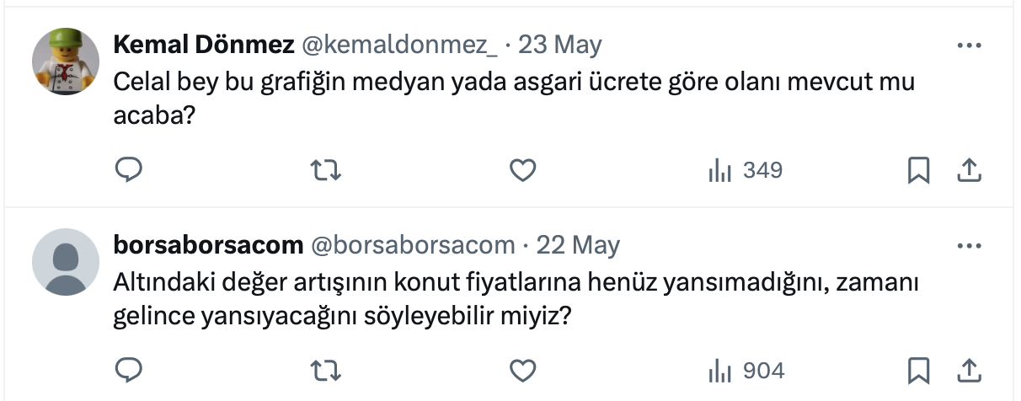Share Kemal Dönmez's tweet
The image size is (1021, 401).
tap(970, 171)
